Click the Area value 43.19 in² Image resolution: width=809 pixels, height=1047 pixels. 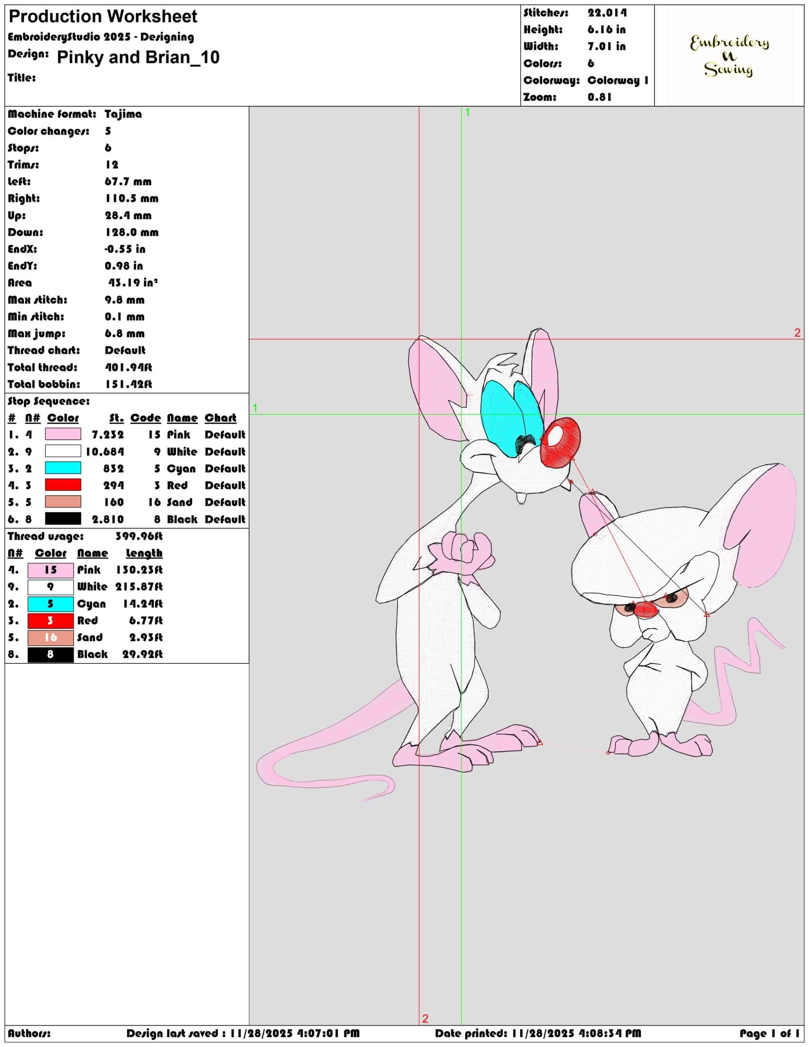click(x=133, y=283)
